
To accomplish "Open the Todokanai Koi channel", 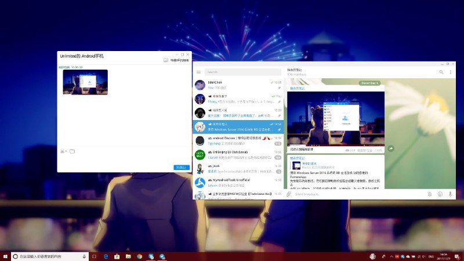I will click(238, 195).
